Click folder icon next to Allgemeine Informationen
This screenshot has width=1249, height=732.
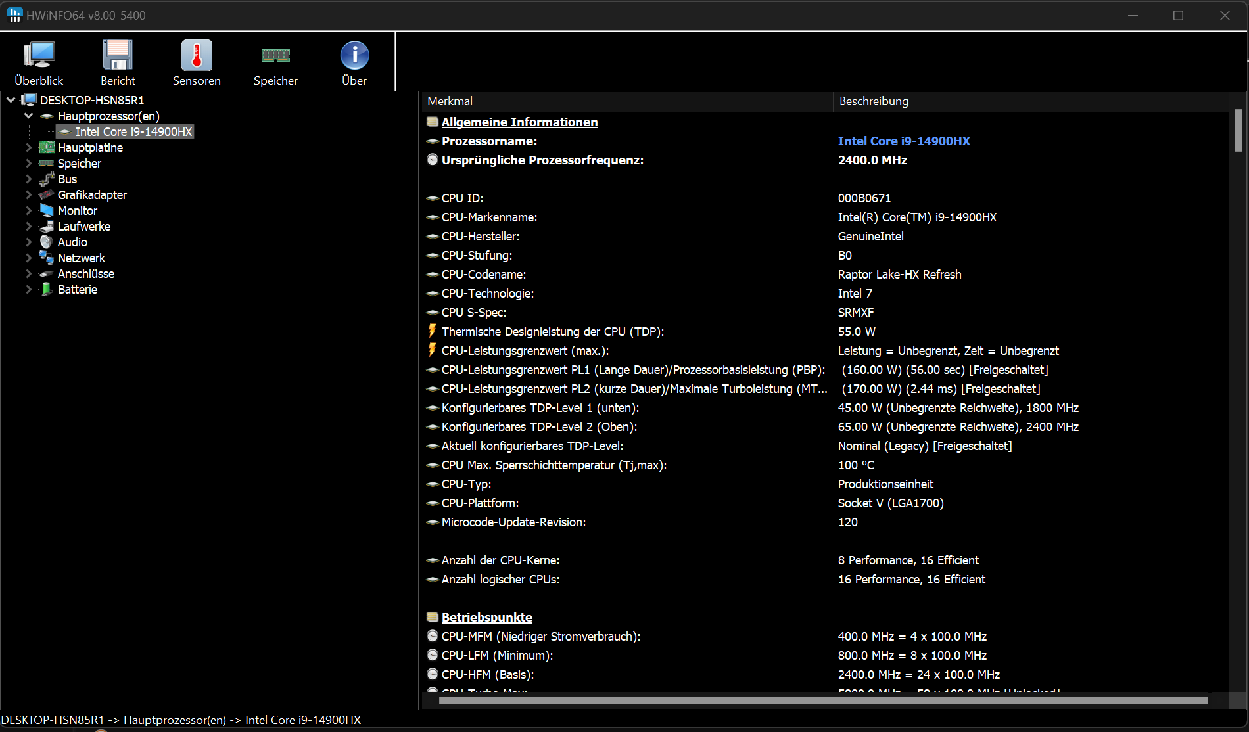[x=433, y=122]
